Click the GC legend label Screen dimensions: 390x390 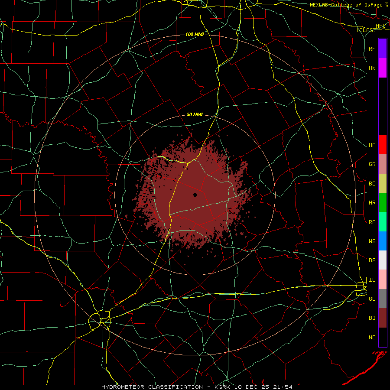372,299
